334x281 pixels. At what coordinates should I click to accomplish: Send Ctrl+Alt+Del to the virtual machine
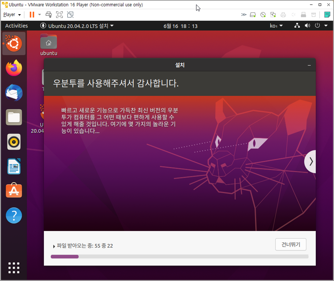point(49,15)
